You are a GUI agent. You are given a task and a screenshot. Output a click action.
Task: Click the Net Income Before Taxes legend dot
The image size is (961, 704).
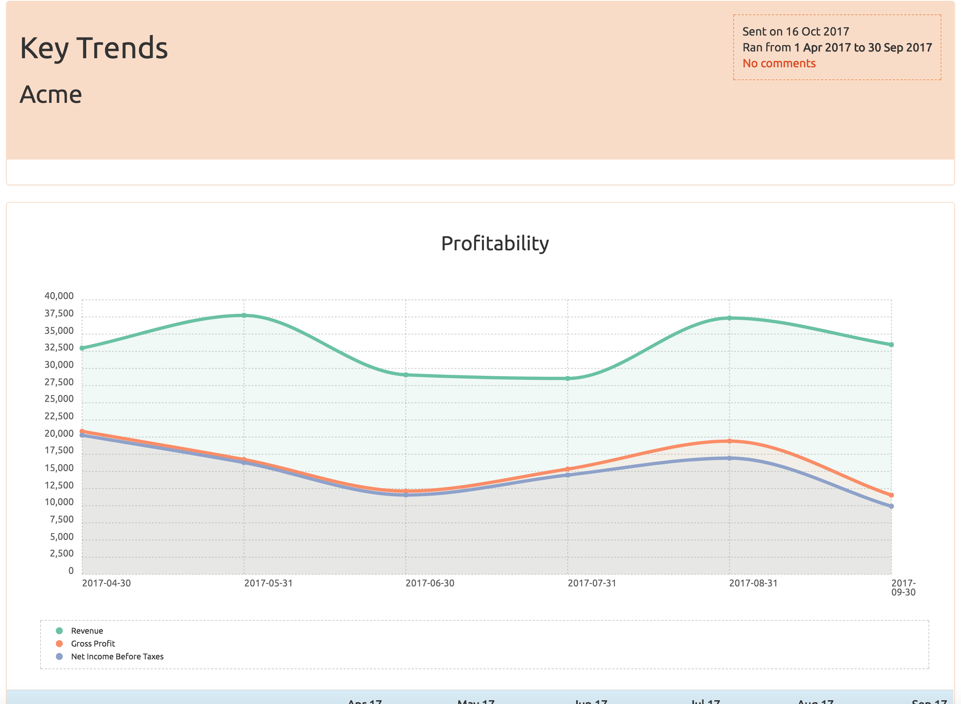(59, 656)
